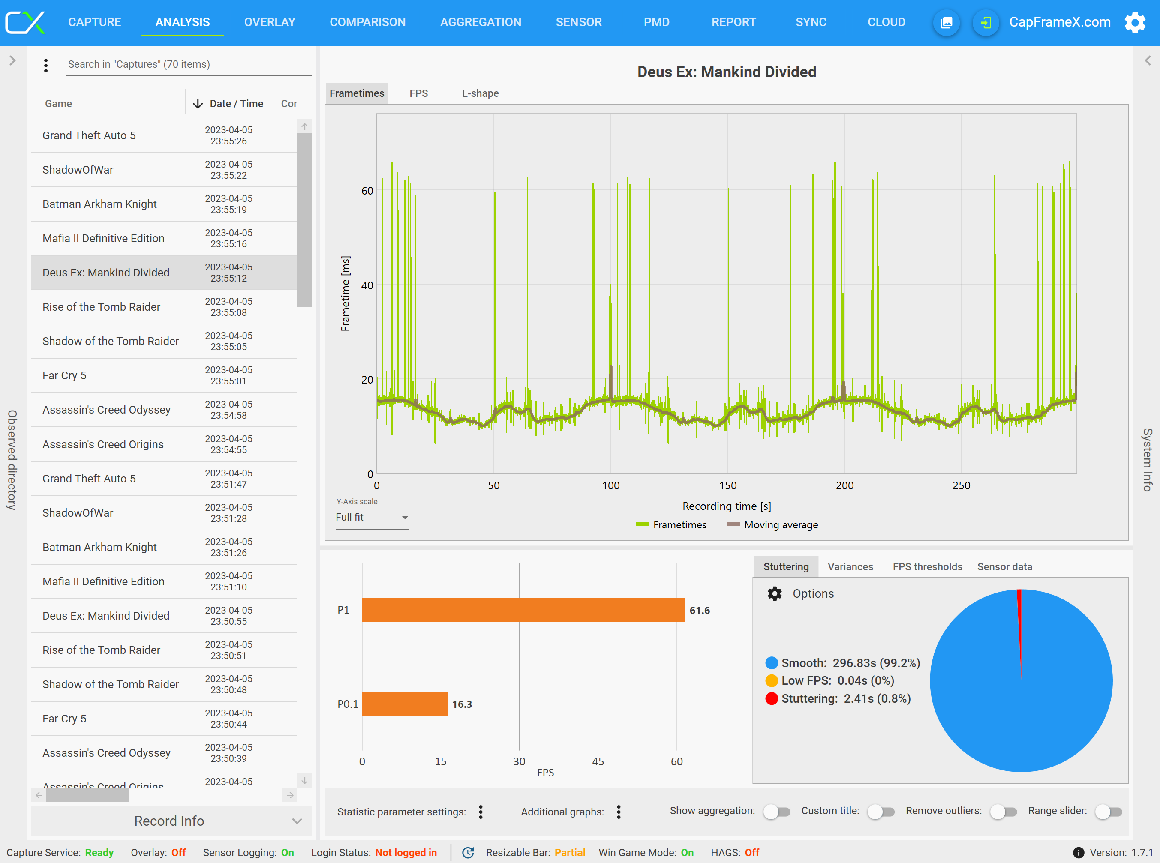Click the refresh icon next to Resizable Bar
Screen dimensions: 1160x863
tap(468, 853)
